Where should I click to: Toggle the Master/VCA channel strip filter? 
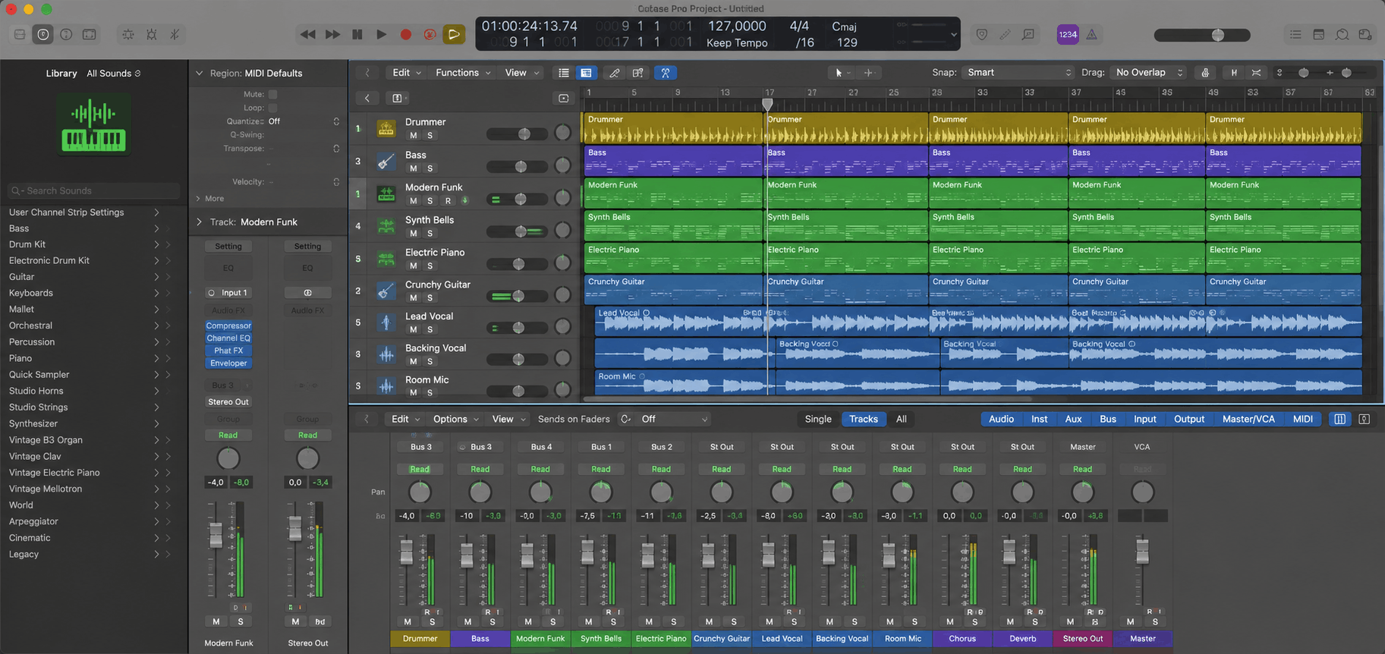tap(1248, 419)
